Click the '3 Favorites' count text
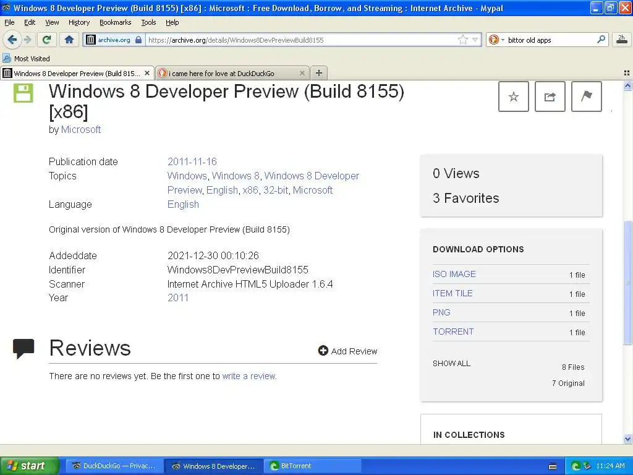633x475 pixels. 466,199
